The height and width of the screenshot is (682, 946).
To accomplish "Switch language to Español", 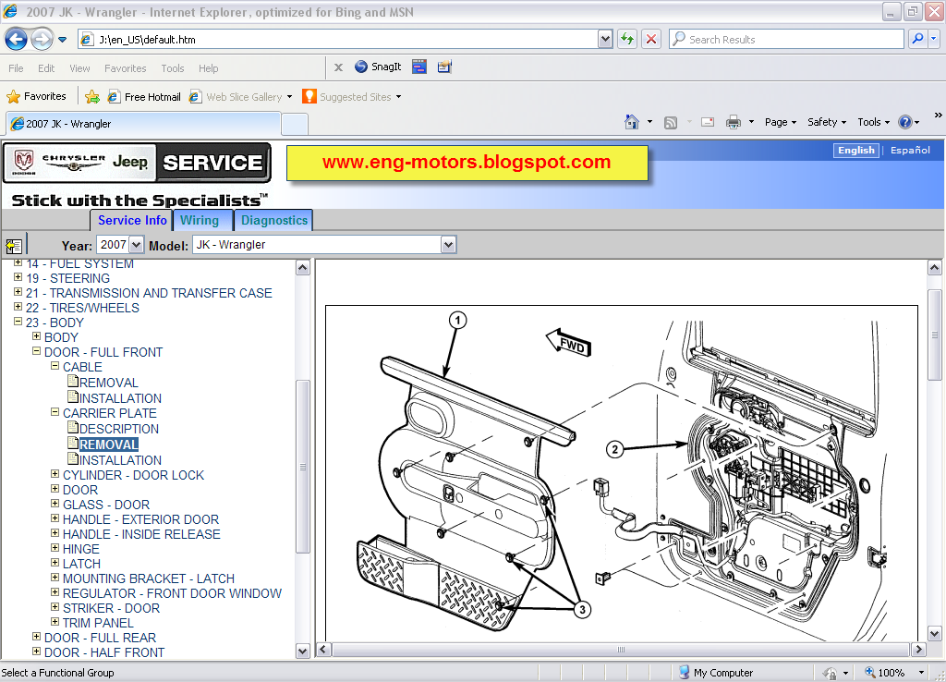I will tap(910, 151).
